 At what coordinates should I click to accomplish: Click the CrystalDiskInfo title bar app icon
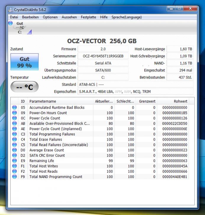coord(10,10)
